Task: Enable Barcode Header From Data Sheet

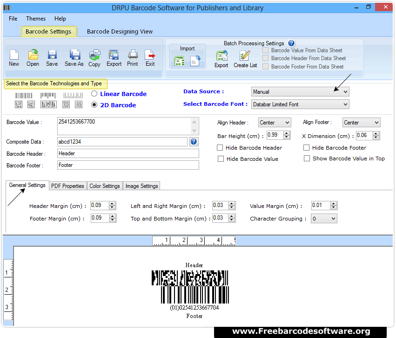Action: (x=265, y=58)
